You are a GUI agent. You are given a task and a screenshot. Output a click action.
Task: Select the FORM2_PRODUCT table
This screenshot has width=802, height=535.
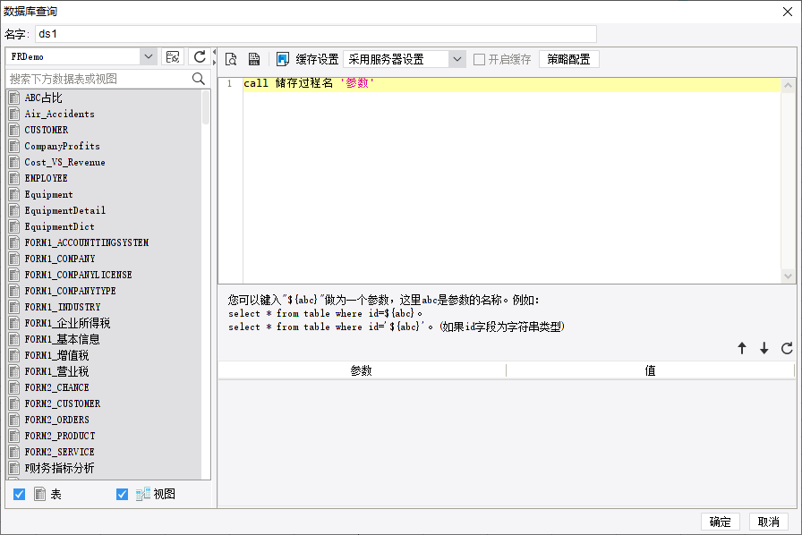point(60,436)
